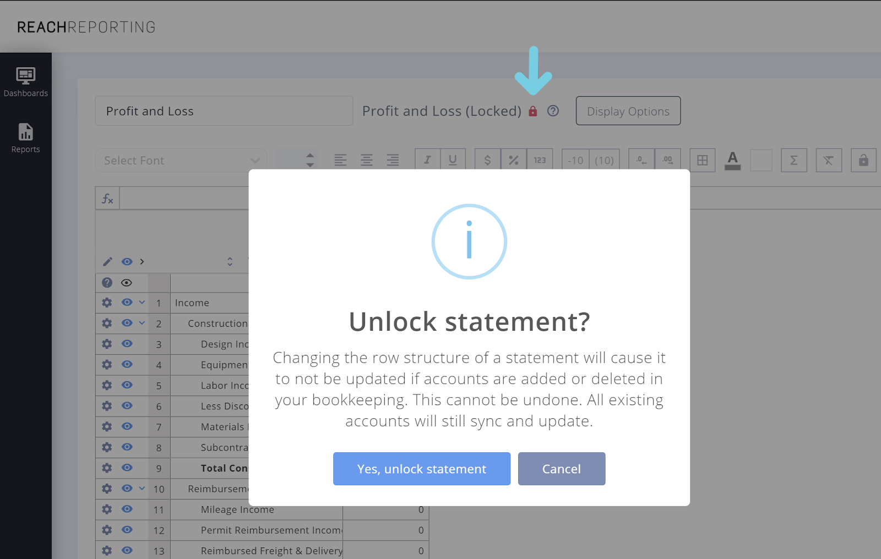Open the help question mark next to lock
This screenshot has height=559, width=881.
tap(553, 111)
